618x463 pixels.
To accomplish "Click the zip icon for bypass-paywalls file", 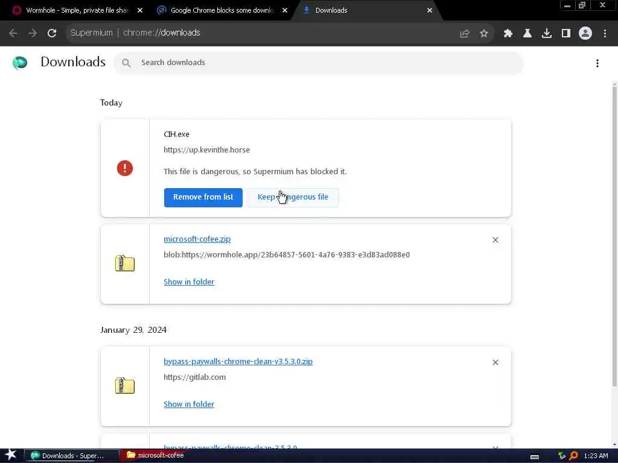I will tap(124, 385).
